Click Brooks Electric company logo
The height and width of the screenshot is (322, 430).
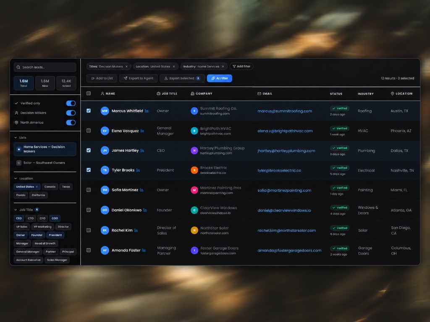tap(194, 170)
